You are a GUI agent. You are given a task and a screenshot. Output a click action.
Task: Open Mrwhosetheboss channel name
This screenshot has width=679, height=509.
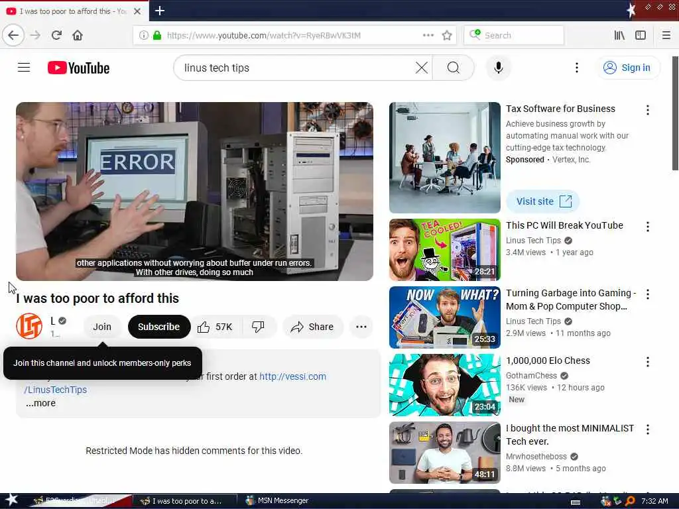(x=536, y=457)
